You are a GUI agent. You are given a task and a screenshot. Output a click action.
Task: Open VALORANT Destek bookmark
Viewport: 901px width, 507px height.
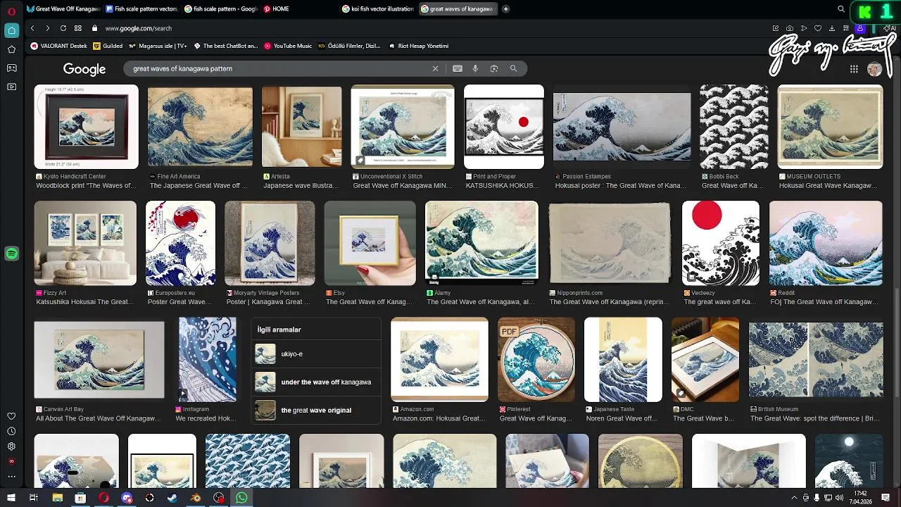(59, 46)
